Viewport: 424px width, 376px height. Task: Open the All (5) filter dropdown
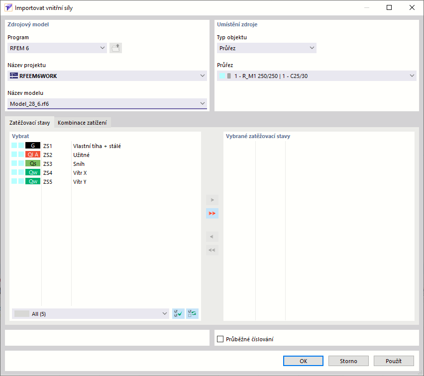pos(90,313)
